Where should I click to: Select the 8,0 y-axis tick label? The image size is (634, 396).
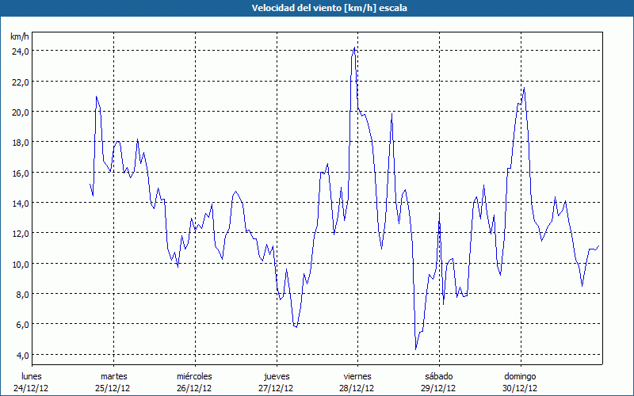(x=21, y=294)
